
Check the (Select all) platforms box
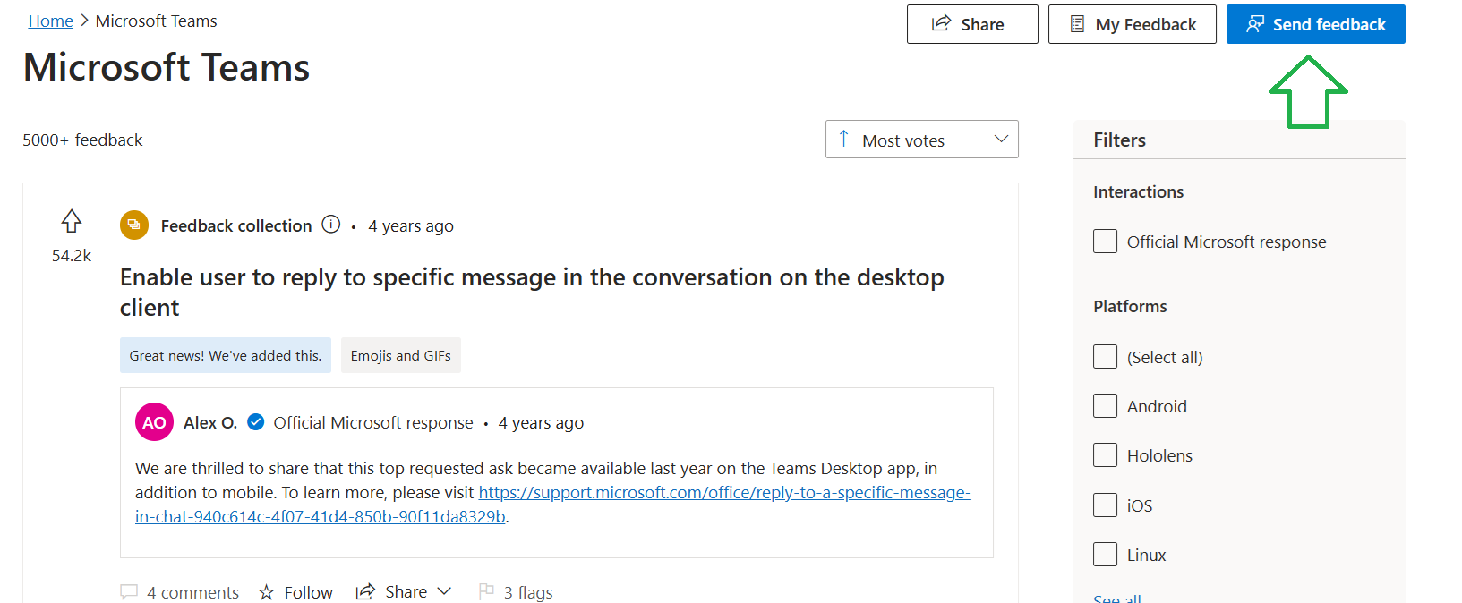point(1106,357)
